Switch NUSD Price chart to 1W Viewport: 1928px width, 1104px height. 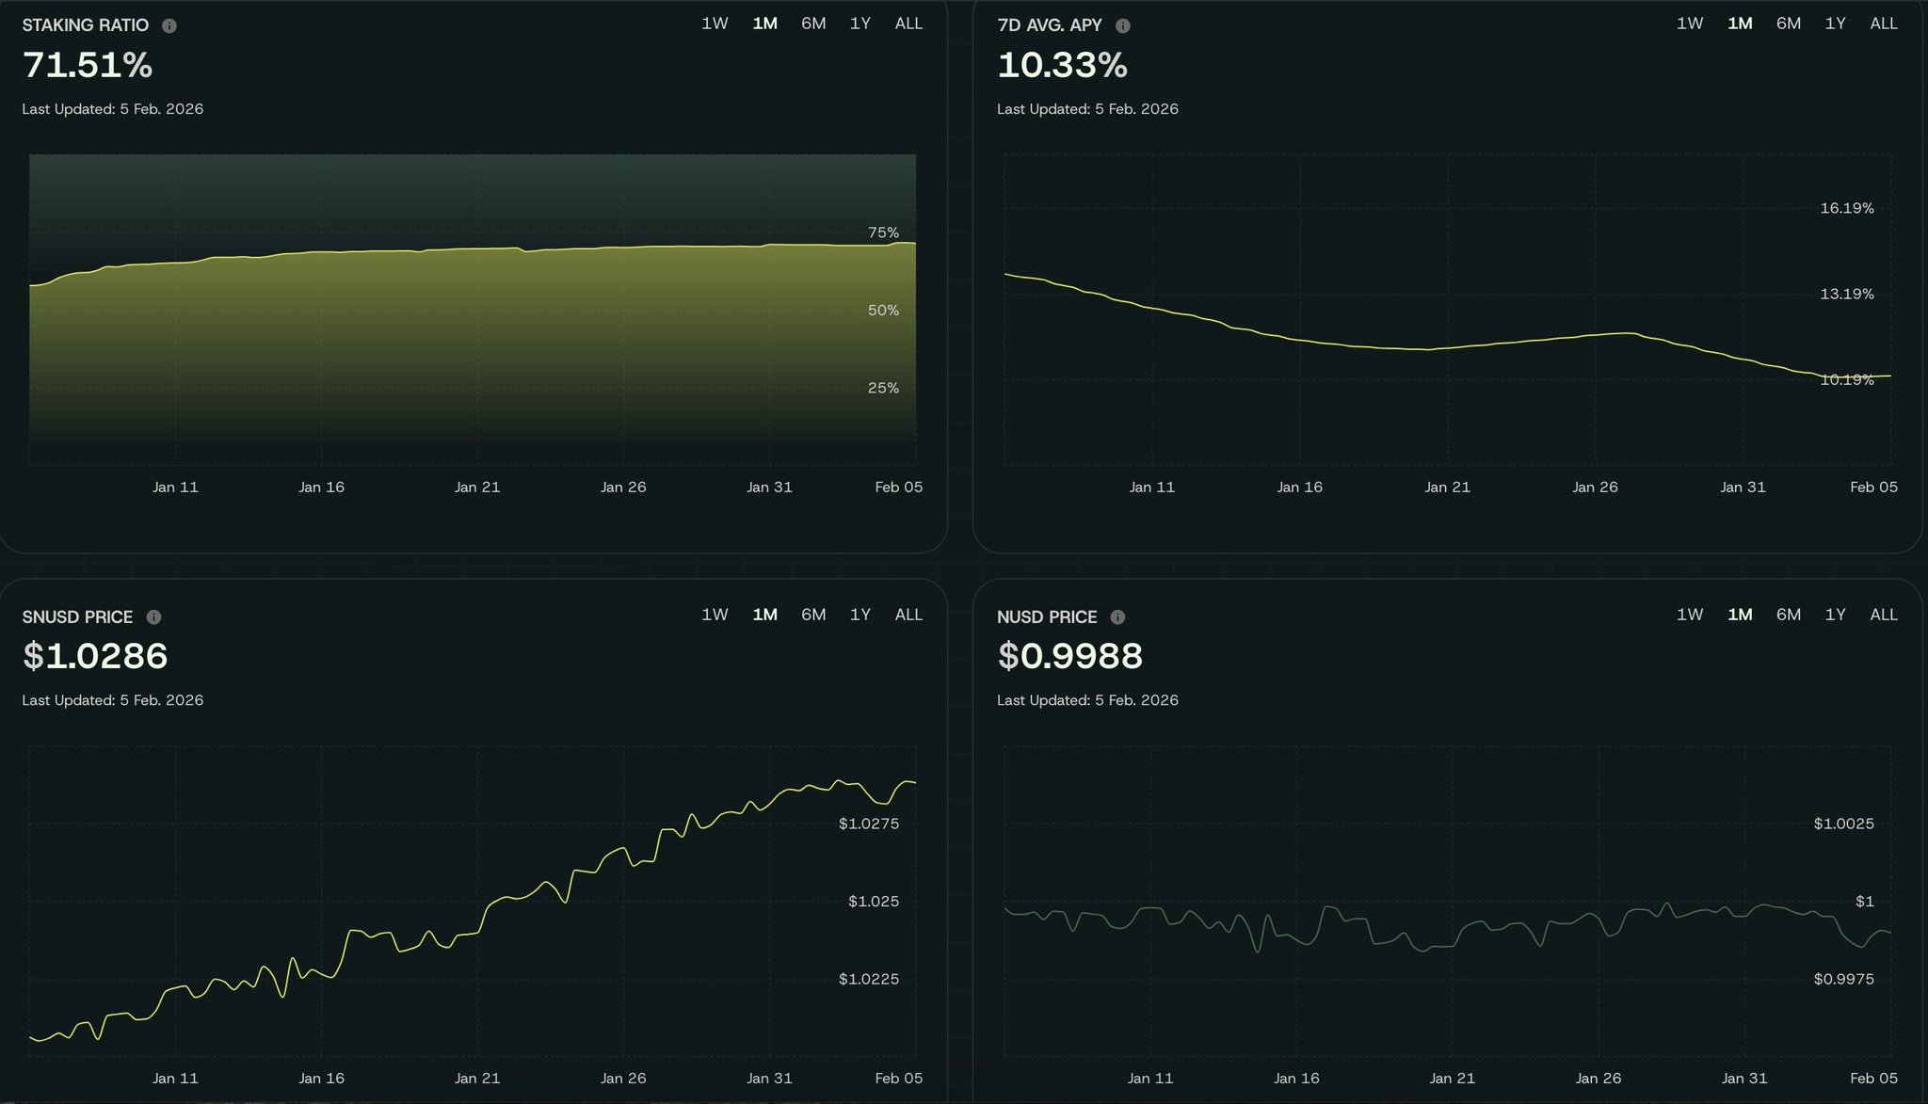[1690, 615]
